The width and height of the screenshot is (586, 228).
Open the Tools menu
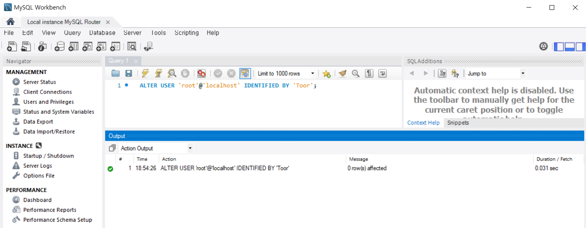158,33
